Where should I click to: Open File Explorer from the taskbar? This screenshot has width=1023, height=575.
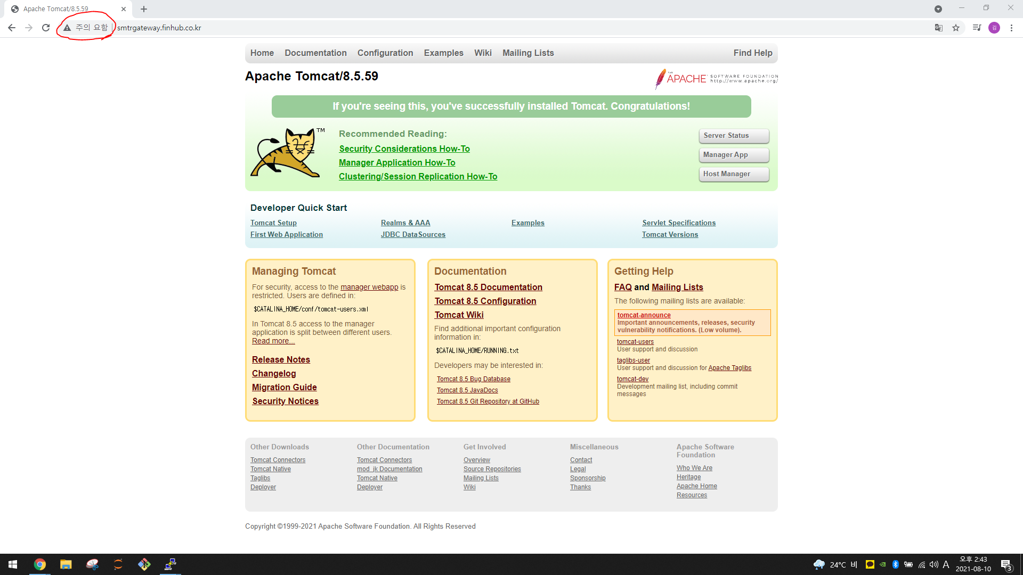click(x=66, y=564)
